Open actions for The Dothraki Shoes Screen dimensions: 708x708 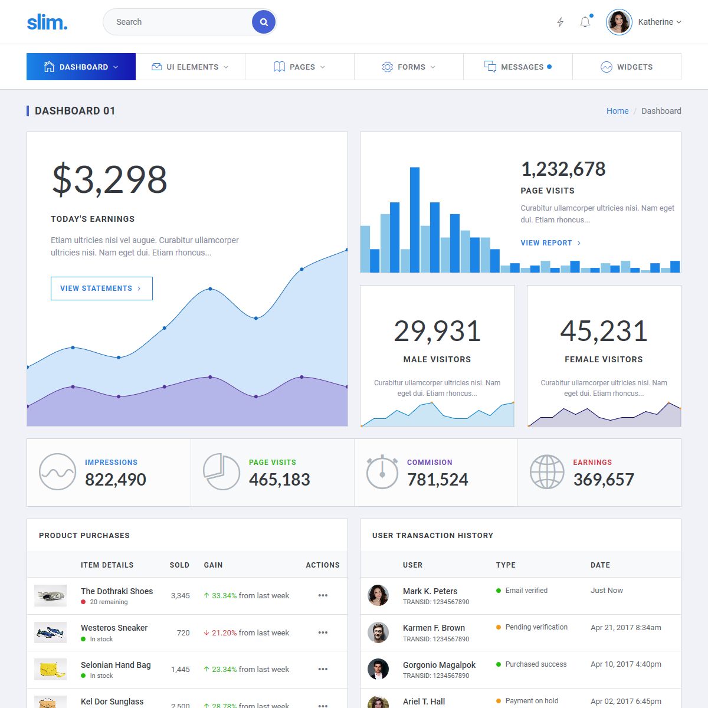coord(323,595)
